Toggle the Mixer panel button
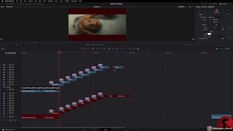 pyautogui.click(x=204, y=4)
